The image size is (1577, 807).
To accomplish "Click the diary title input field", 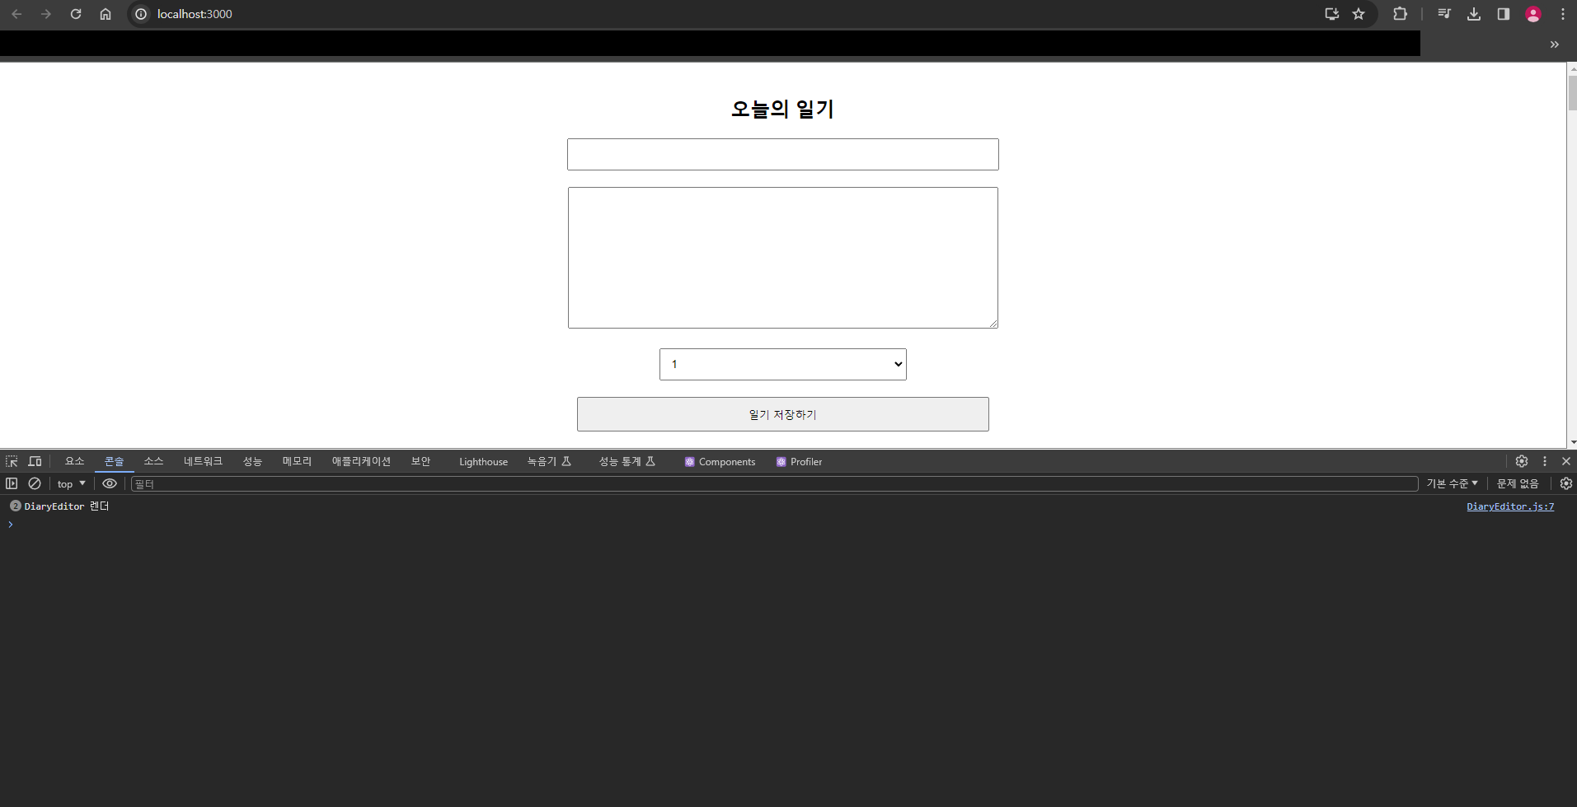I will (x=782, y=154).
